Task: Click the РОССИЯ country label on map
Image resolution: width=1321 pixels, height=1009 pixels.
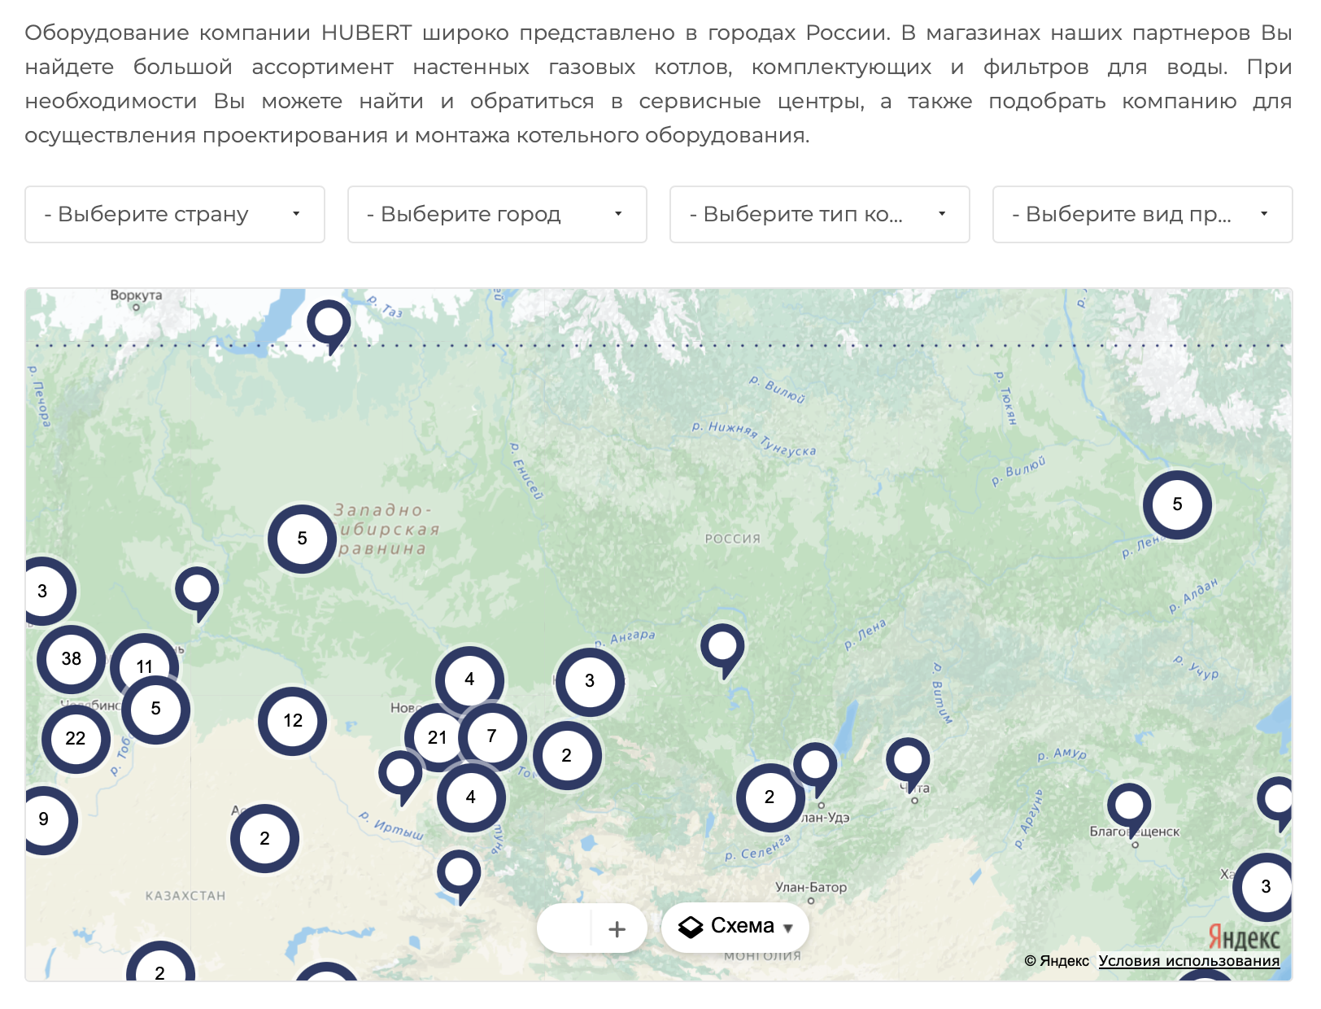Action: point(733,539)
